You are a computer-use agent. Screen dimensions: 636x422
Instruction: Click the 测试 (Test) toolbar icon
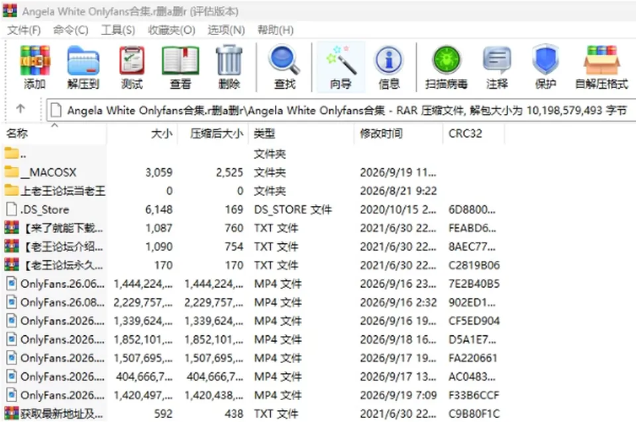coord(132,61)
